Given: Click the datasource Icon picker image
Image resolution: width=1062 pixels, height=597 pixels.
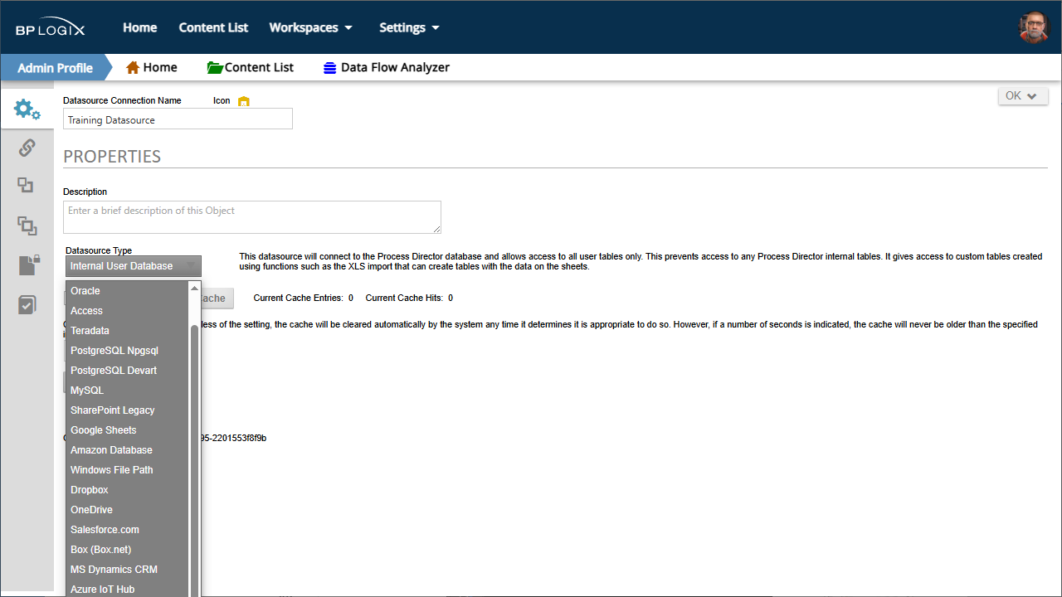Looking at the screenshot, I should [x=243, y=101].
